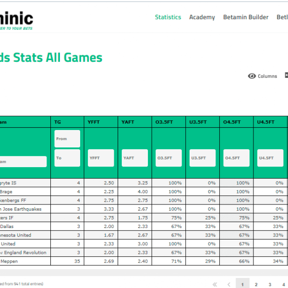Focus the TG To filter field
This screenshot has height=288, width=288.
click(67, 158)
